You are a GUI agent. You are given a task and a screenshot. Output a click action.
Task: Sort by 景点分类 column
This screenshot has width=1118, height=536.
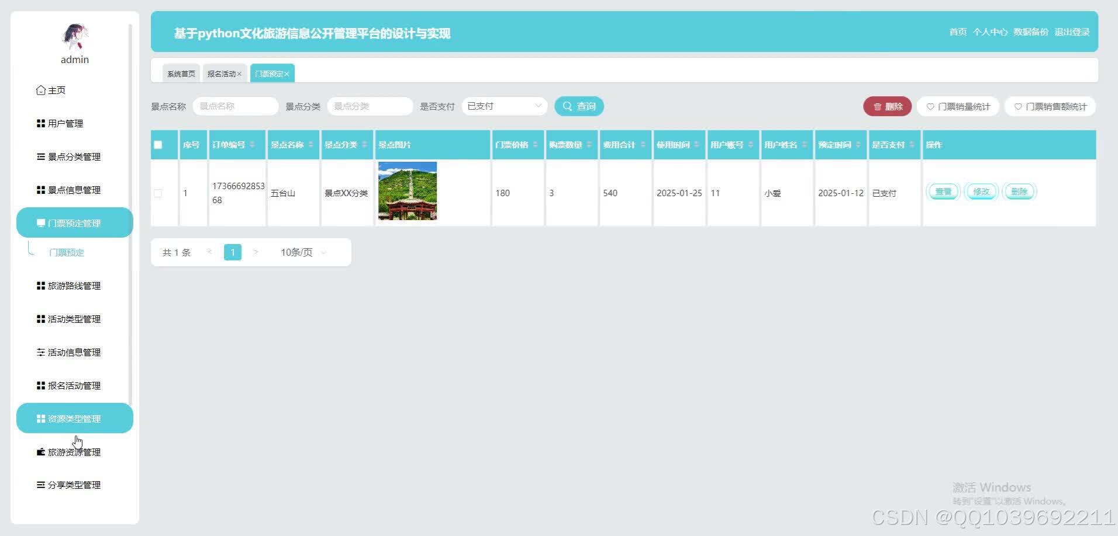(x=364, y=145)
